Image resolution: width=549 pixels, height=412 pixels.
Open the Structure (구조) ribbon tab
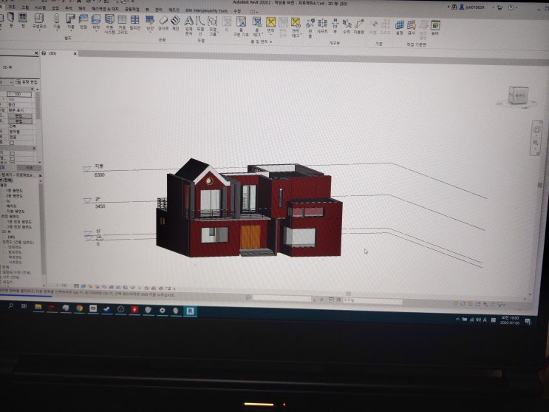click(12, 7)
